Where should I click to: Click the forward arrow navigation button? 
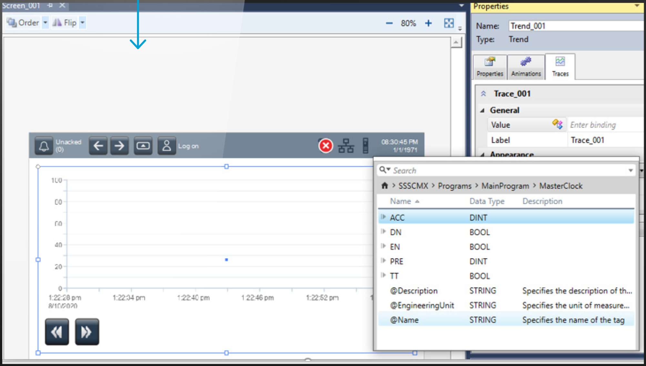(x=119, y=146)
